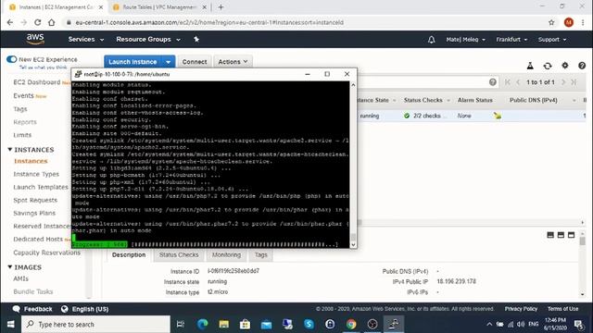Viewport: 593px width, 333px height.
Task: Open AMIs in sidebar
Action: pos(20,278)
